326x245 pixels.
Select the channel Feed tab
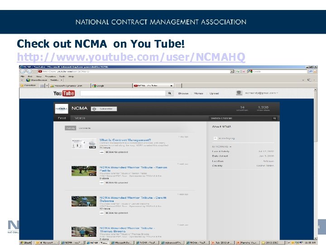(x=62, y=118)
